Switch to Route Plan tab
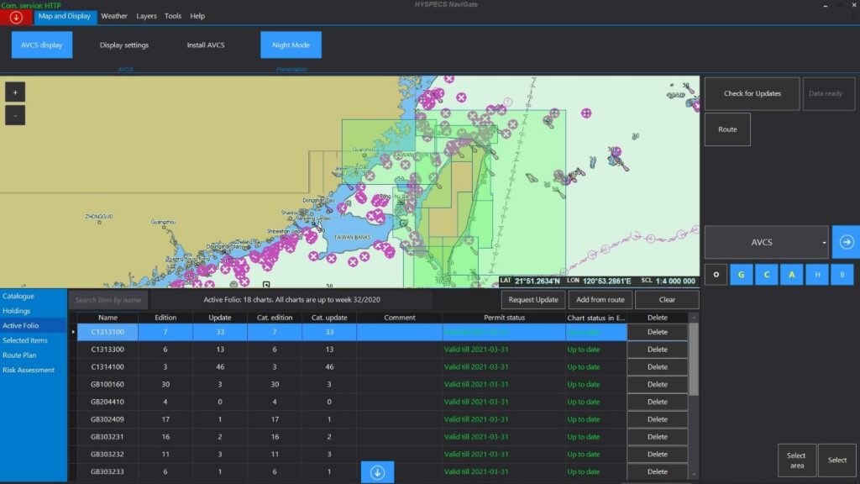The width and height of the screenshot is (860, 484). [33, 355]
